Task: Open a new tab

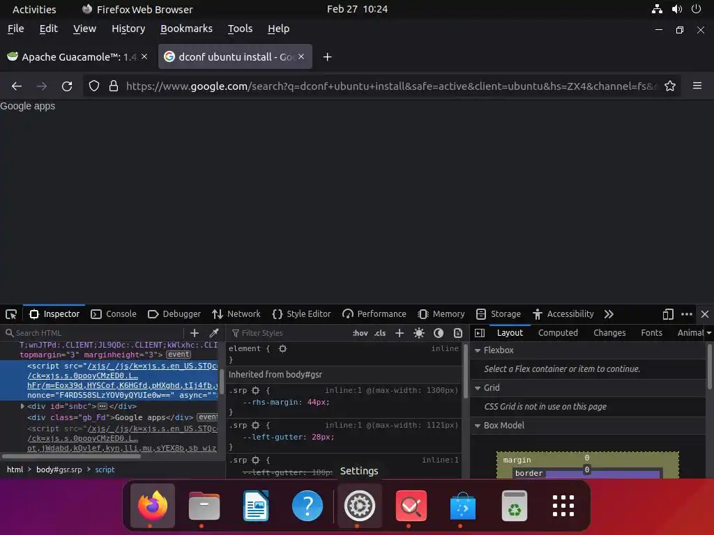Action: pyautogui.click(x=327, y=57)
